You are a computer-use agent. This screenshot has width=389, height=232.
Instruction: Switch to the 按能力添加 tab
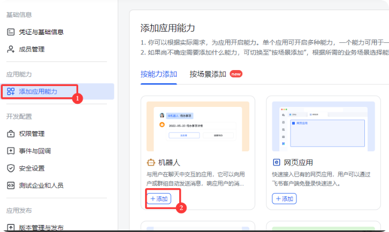pyautogui.click(x=158, y=74)
